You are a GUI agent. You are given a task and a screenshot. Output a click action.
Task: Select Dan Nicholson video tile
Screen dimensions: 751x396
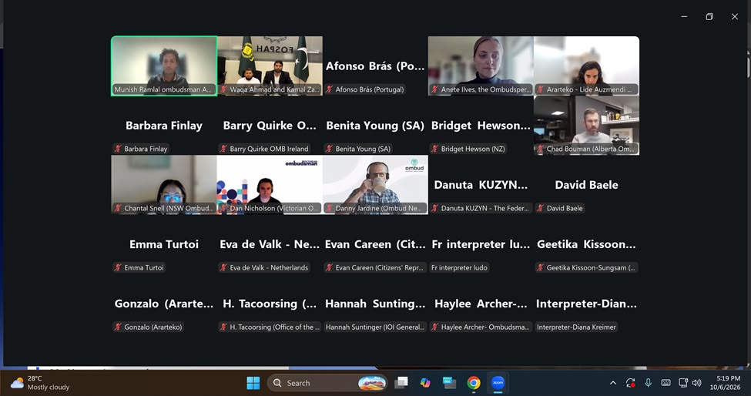click(x=270, y=185)
